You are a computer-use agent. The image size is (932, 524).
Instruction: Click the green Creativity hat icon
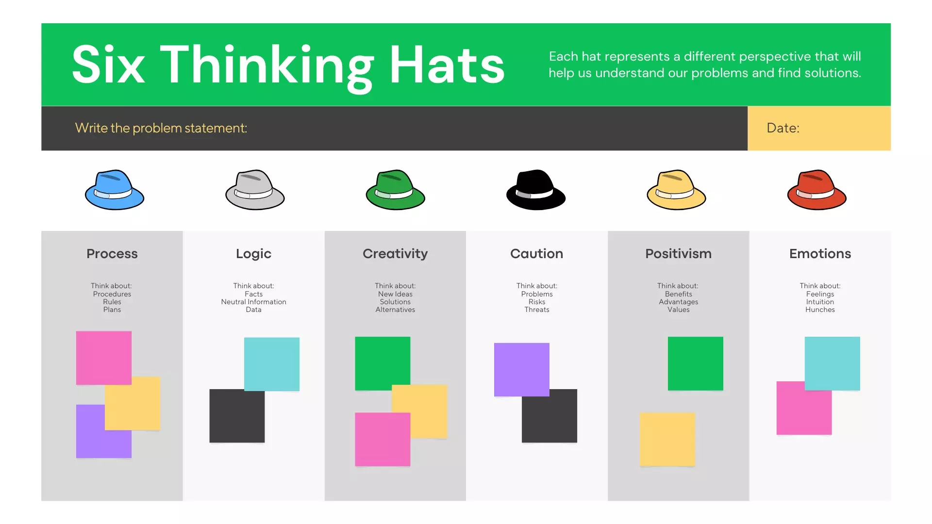click(395, 190)
